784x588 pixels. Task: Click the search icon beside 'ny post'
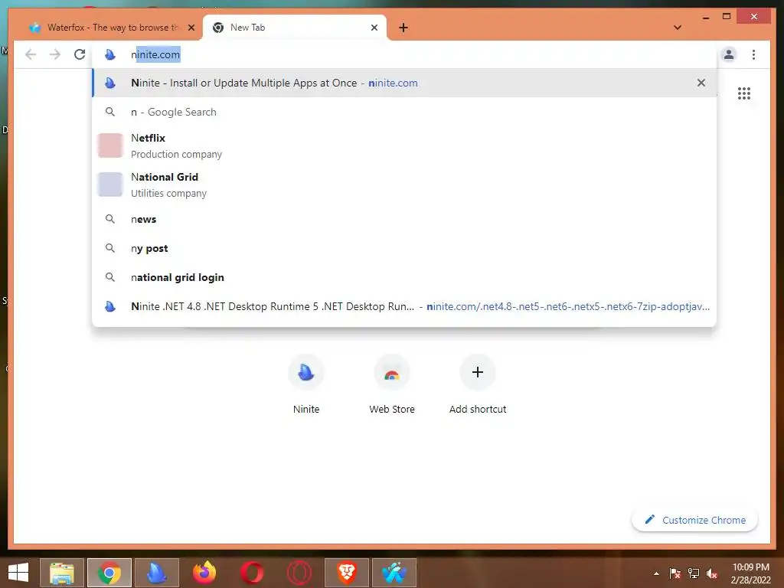click(110, 248)
